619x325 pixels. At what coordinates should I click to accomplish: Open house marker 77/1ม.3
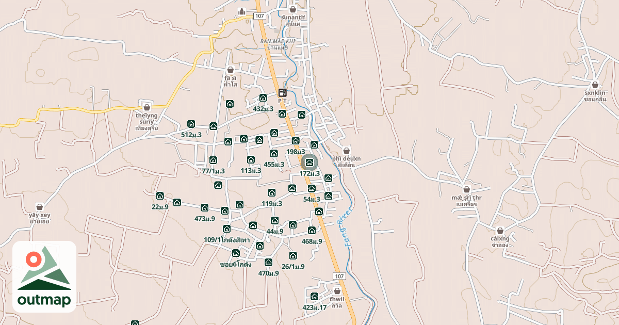[213, 160]
